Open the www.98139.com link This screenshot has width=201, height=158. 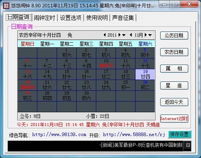coord(59,135)
